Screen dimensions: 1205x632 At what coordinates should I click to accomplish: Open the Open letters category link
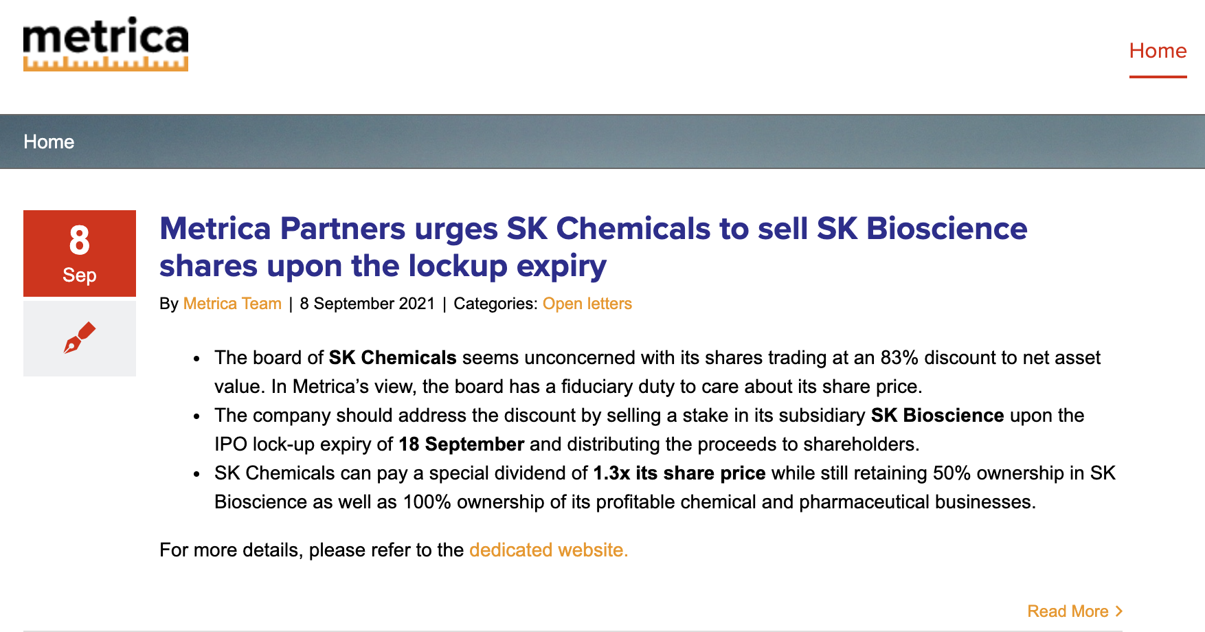coord(587,304)
